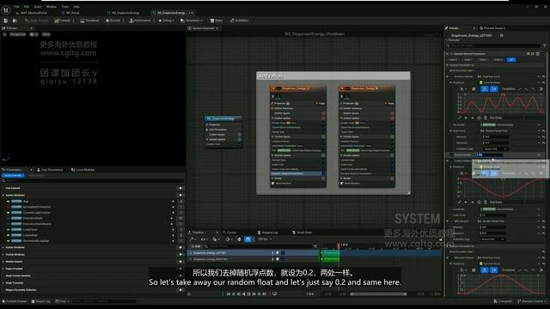Click the delete trash icon in module header
This screenshot has width=550, height=309.
tap(537, 54)
